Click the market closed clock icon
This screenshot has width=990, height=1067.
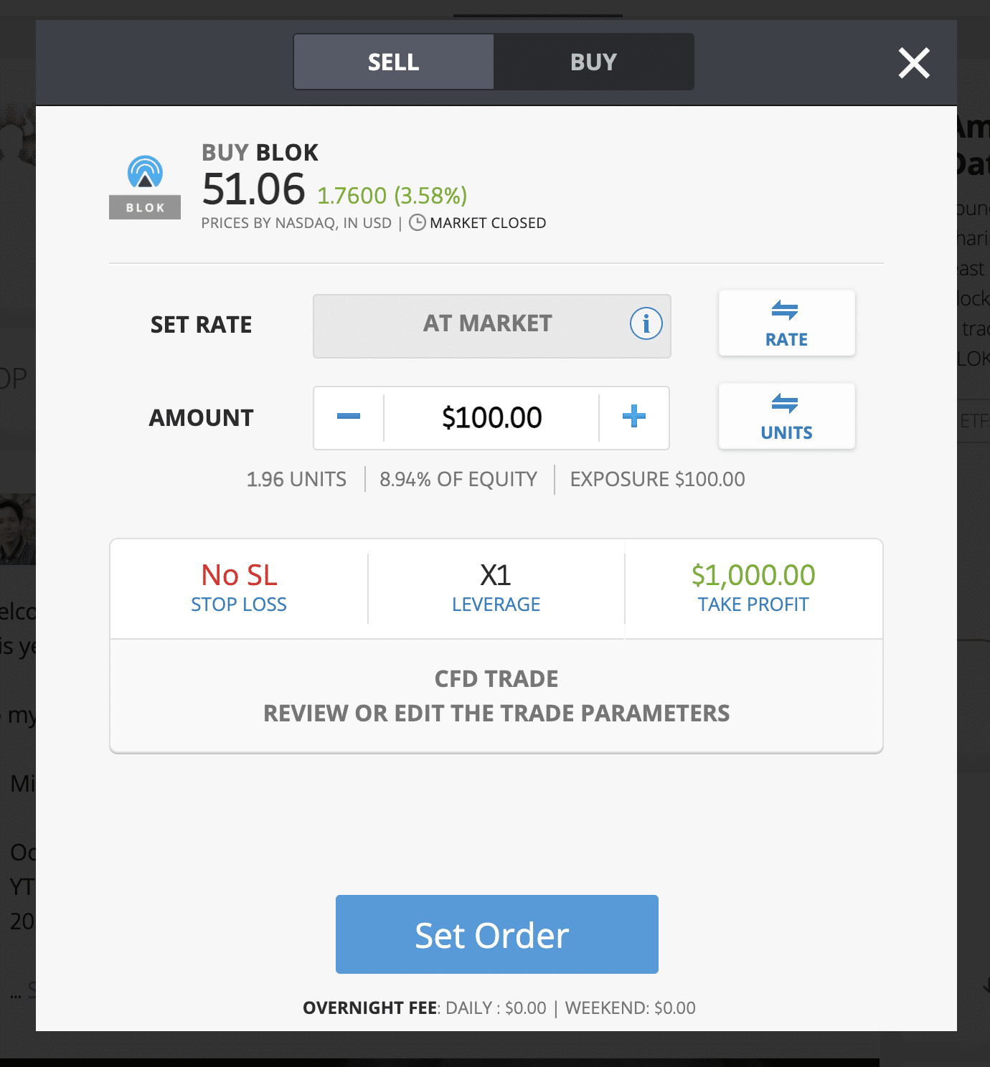click(x=417, y=223)
